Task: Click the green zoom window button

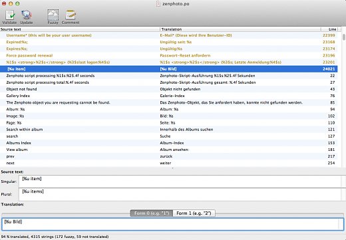Action: [x=17, y=3]
